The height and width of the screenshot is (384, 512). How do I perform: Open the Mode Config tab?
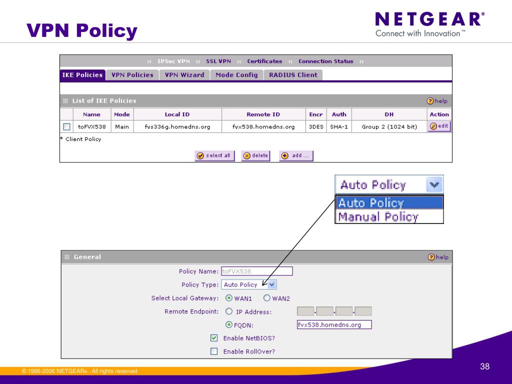point(236,75)
